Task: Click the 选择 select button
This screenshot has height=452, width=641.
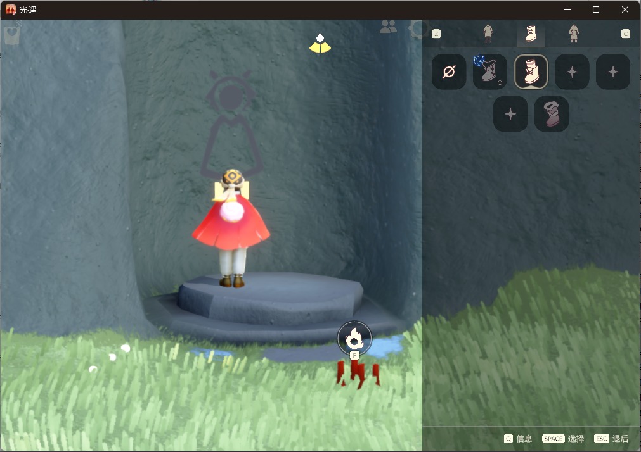Action: tap(563, 439)
